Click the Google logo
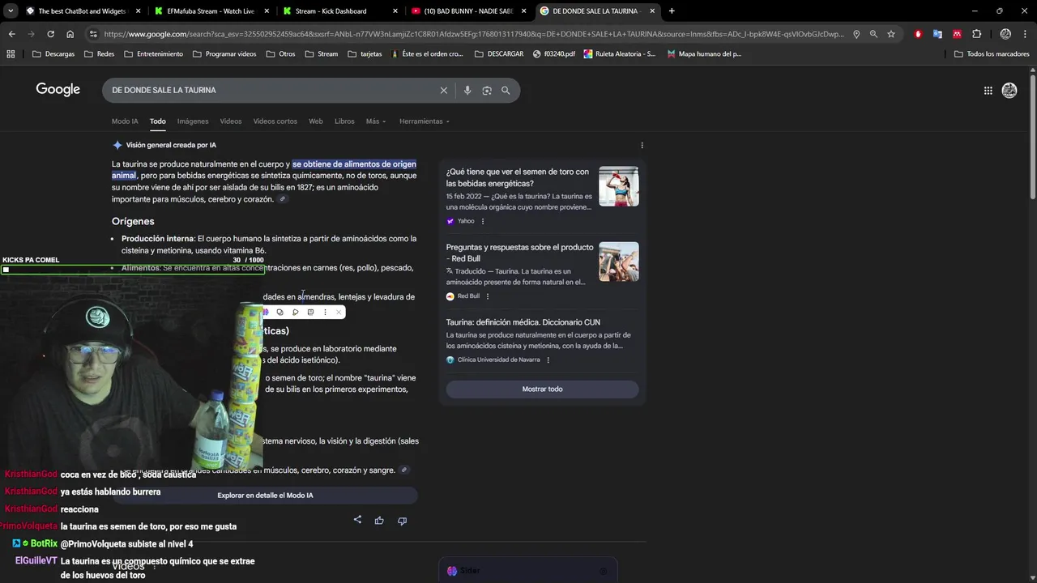Viewport: 1037px width, 583px height. coord(58,89)
